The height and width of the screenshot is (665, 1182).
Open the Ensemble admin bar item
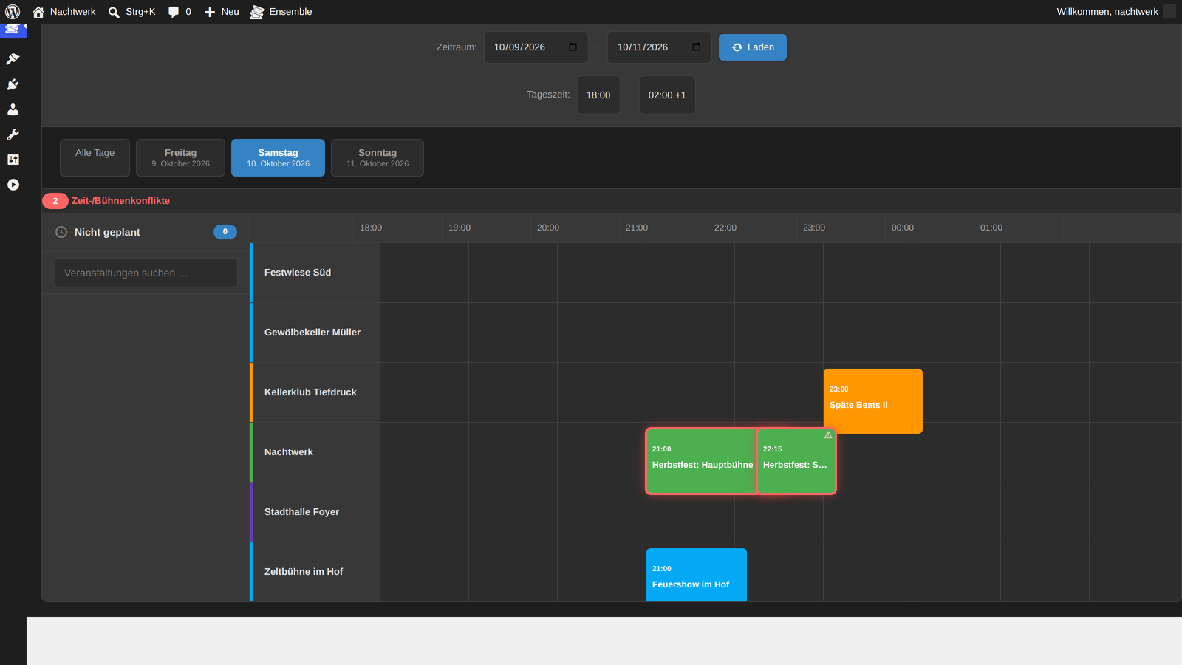(281, 12)
